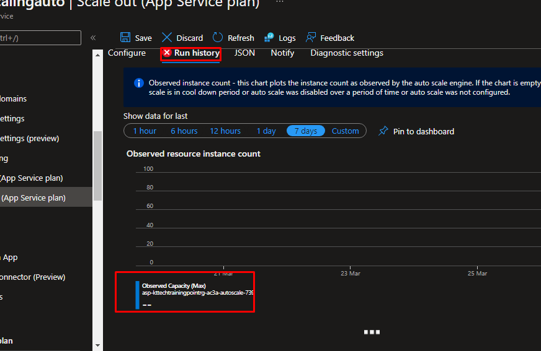The width and height of the screenshot is (541, 351).
Task: Open Logs via its icon
Action: (269, 38)
